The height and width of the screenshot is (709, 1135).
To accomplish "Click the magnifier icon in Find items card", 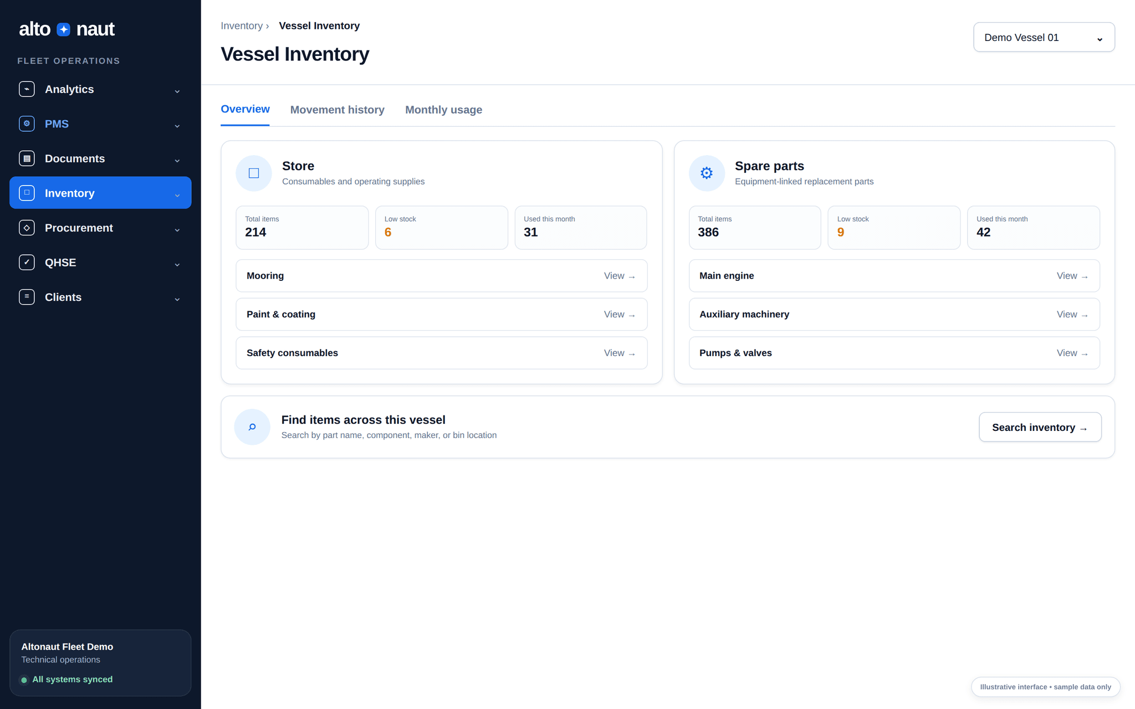I will [252, 427].
